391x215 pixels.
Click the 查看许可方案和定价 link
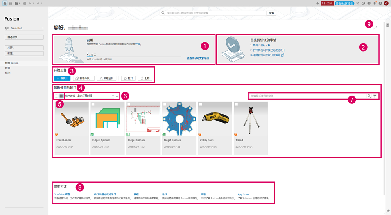pyautogui.click(x=198, y=58)
